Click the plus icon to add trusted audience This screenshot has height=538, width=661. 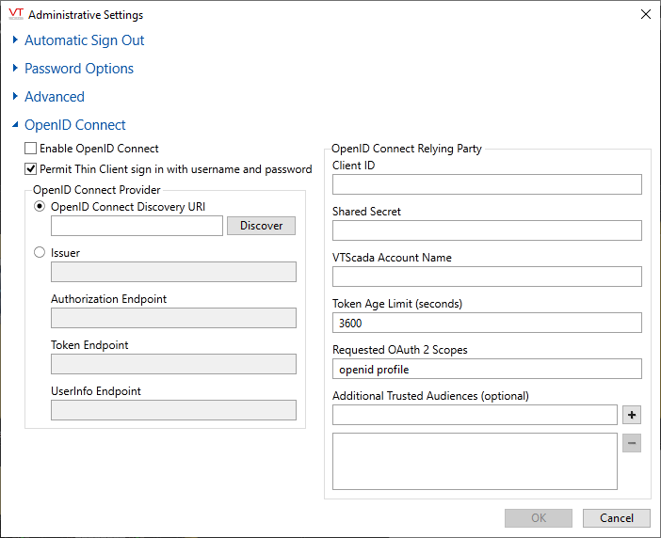coord(632,415)
